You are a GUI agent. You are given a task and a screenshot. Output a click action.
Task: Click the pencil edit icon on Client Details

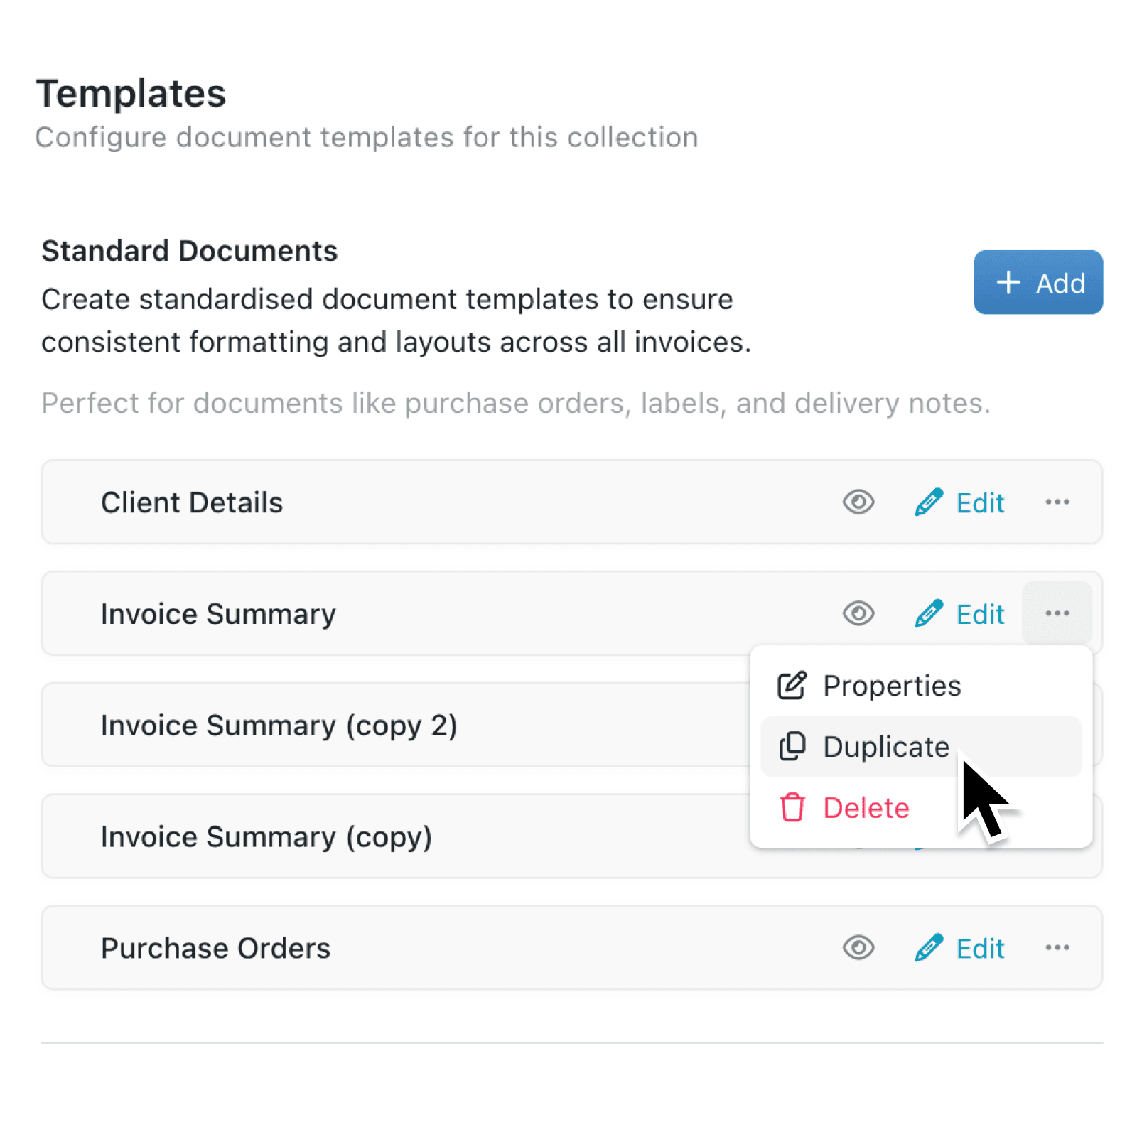pos(928,502)
